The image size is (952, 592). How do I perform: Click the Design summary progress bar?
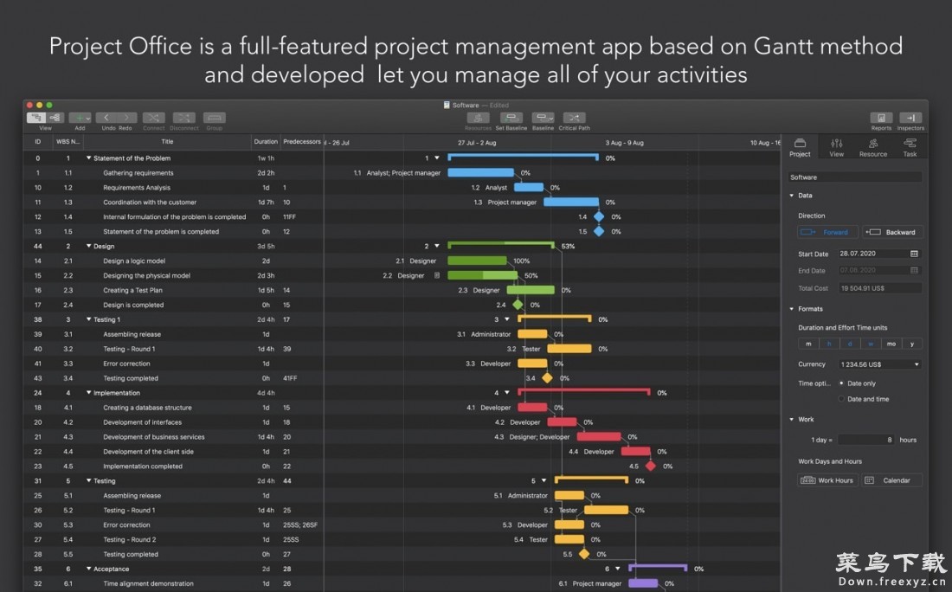coord(501,245)
